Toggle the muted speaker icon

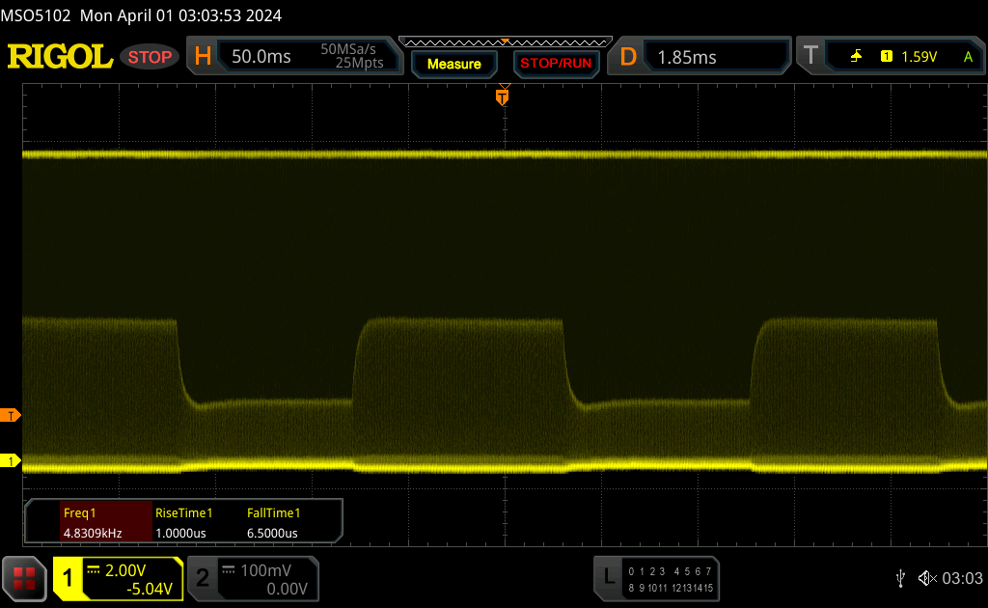coord(927,578)
